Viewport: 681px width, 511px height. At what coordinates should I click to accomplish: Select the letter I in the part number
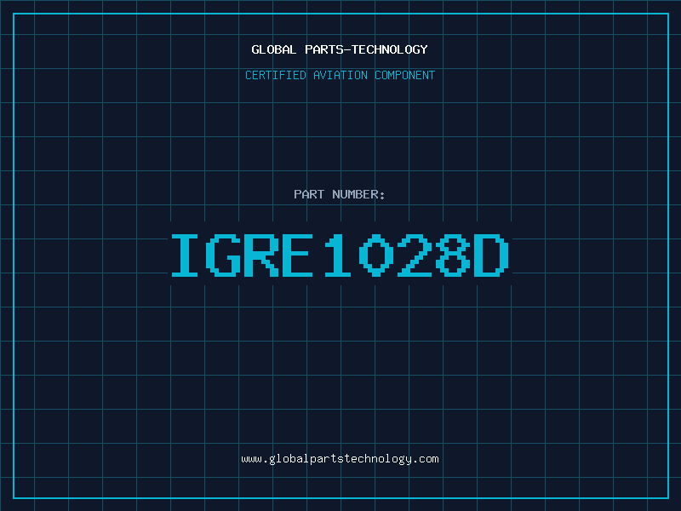185,255
